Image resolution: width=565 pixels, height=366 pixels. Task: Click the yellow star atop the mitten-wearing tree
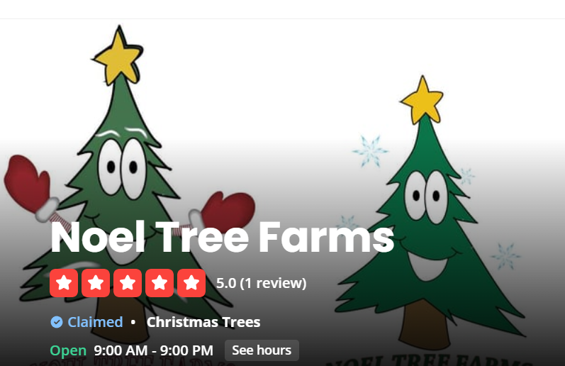coord(118,57)
